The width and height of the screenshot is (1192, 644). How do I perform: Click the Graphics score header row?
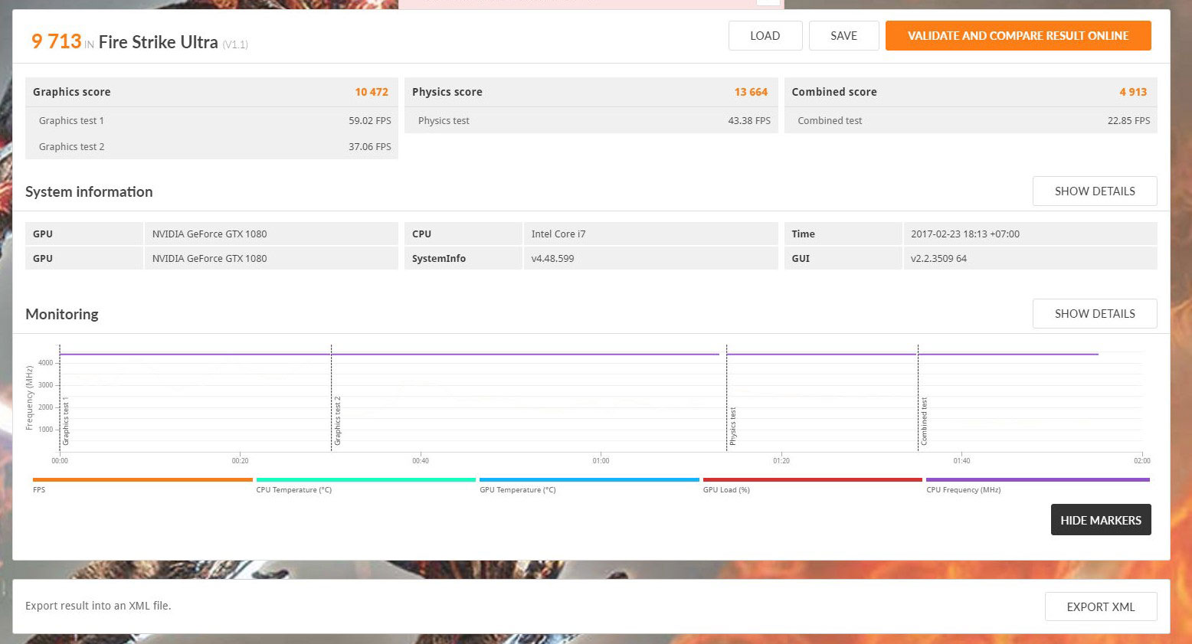tap(211, 92)
